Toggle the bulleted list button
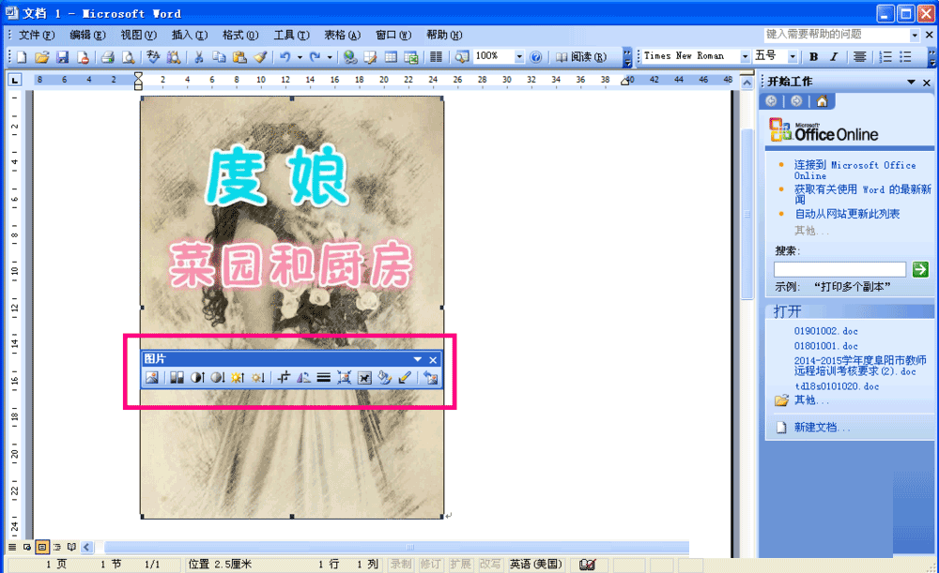 point(907,57)
